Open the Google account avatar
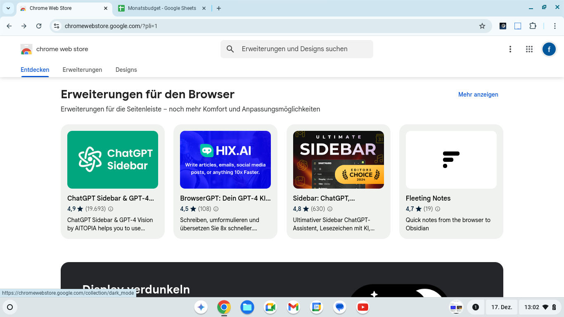The width and height of the screenshot is (564, 317). coord(549,49)
